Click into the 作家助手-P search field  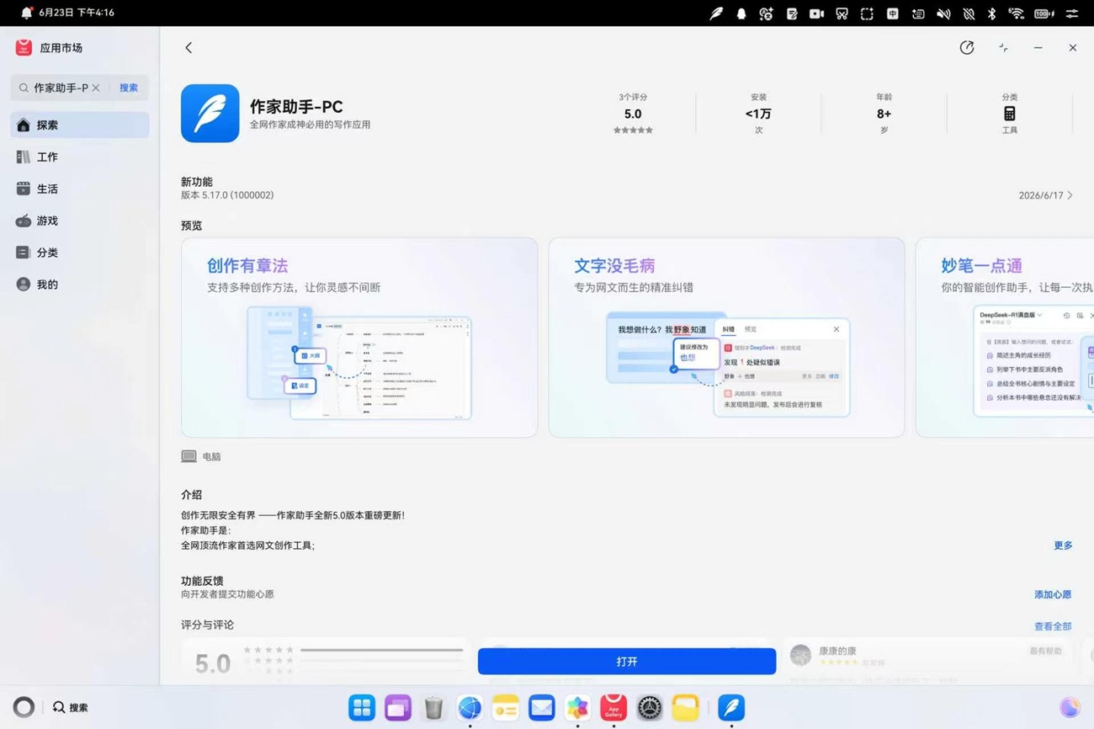tap(61, 88)
